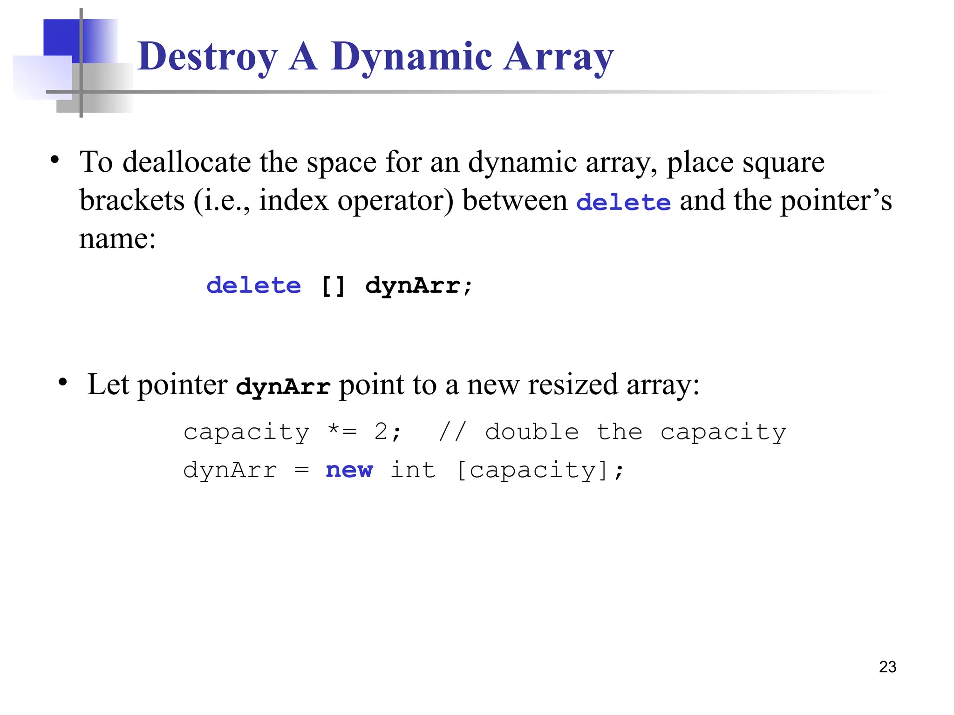Click the 'int' type in the last line
Viewport: 954px width, 715px height.
click(x=413, y=470)
